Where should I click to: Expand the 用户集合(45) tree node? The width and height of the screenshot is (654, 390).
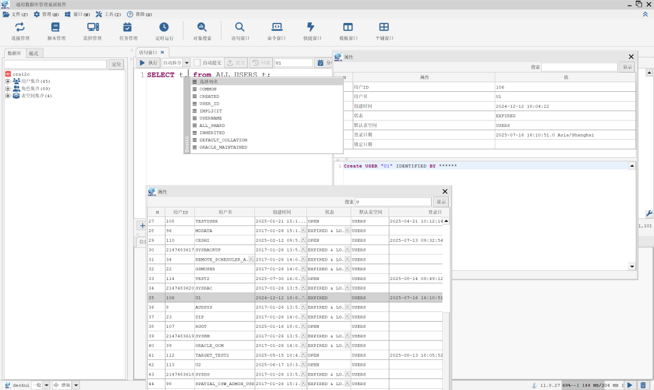(7, 81)
